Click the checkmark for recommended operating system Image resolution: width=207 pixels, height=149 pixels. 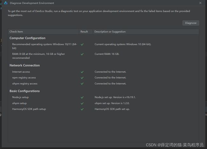pos(82,44)
